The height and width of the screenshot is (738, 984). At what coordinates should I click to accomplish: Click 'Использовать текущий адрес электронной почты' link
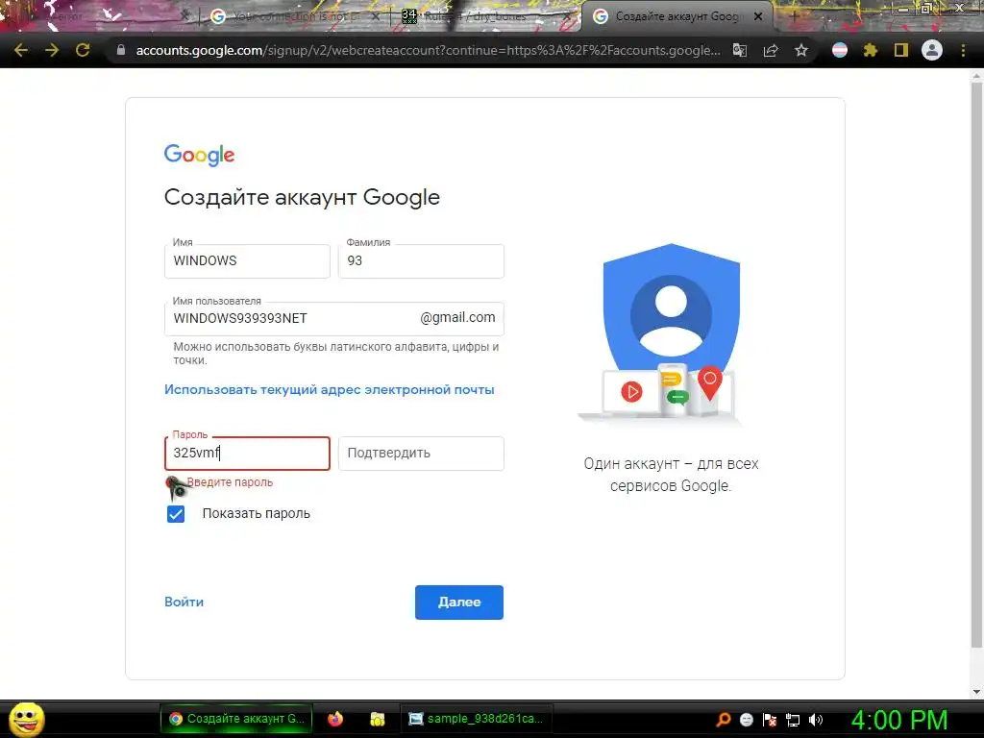pyautogui.click(x=329, y=390)
